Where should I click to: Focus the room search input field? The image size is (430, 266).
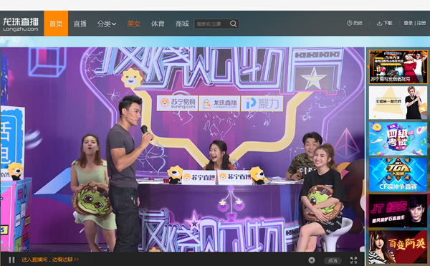[x=211, y=24]
